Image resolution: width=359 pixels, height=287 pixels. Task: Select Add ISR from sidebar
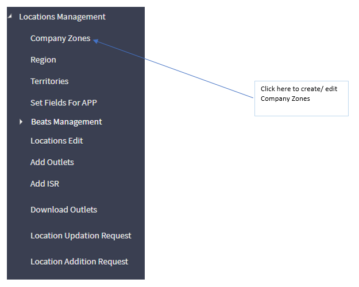pos(45,184)
